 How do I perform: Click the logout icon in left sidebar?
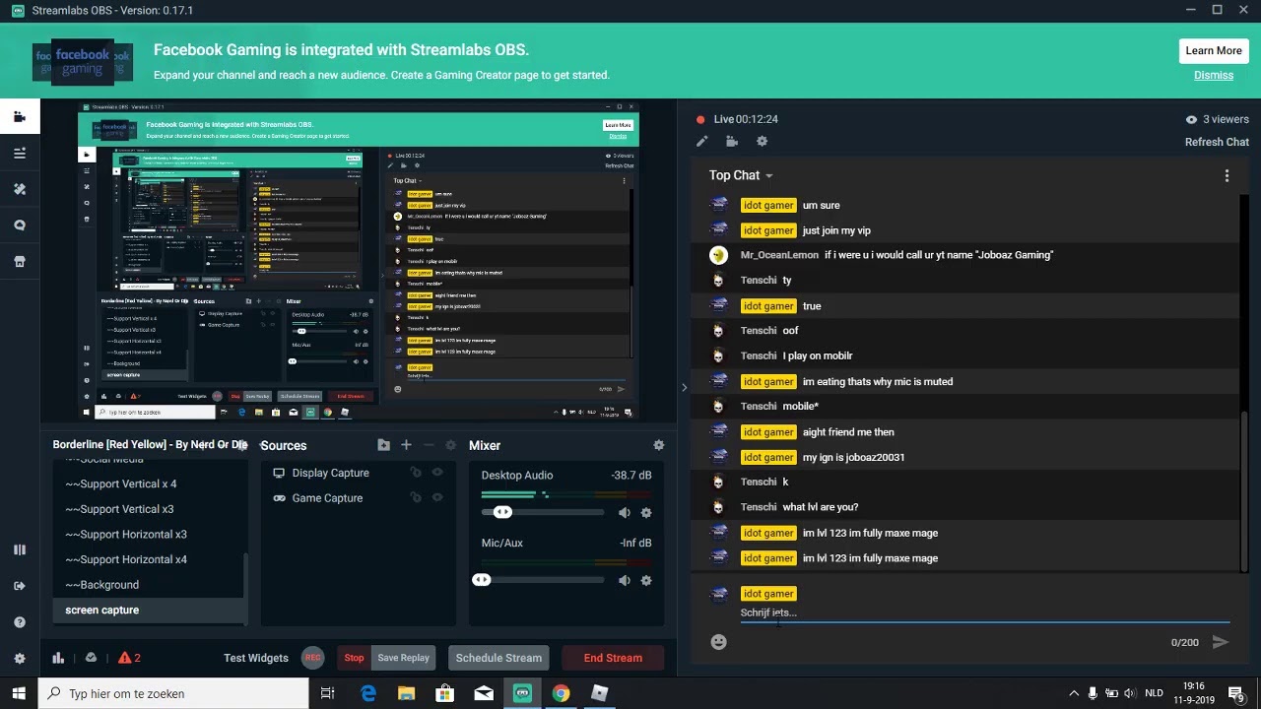[20, 586]
